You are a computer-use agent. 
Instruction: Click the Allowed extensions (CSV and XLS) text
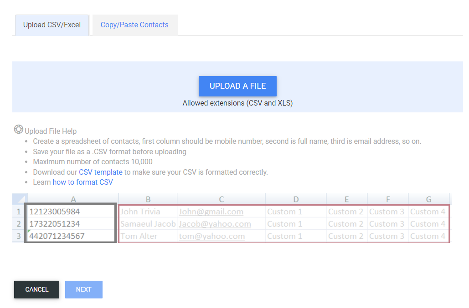pos(237,103)
